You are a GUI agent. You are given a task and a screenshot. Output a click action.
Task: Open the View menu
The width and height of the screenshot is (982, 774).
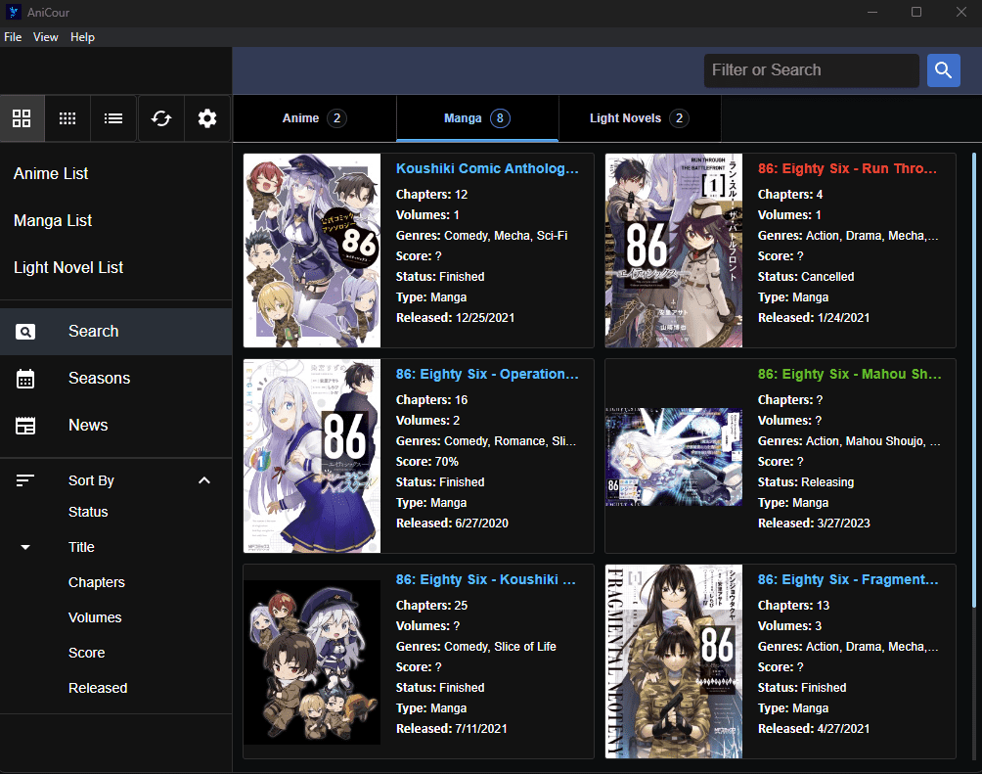pos(46,37)
